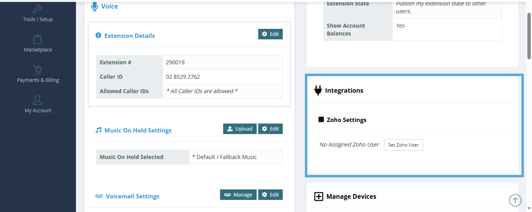This screenshot has height=212, width=532.
Task: Manage the Voicemail Settings
Action: 238,195
